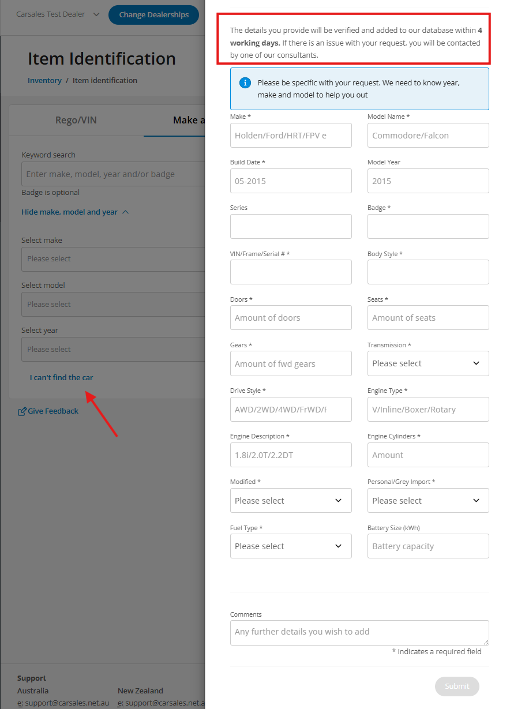This screenshot has width=510, height=709.
Task: Open the Modified dropdown
Action: coord(290,501)
